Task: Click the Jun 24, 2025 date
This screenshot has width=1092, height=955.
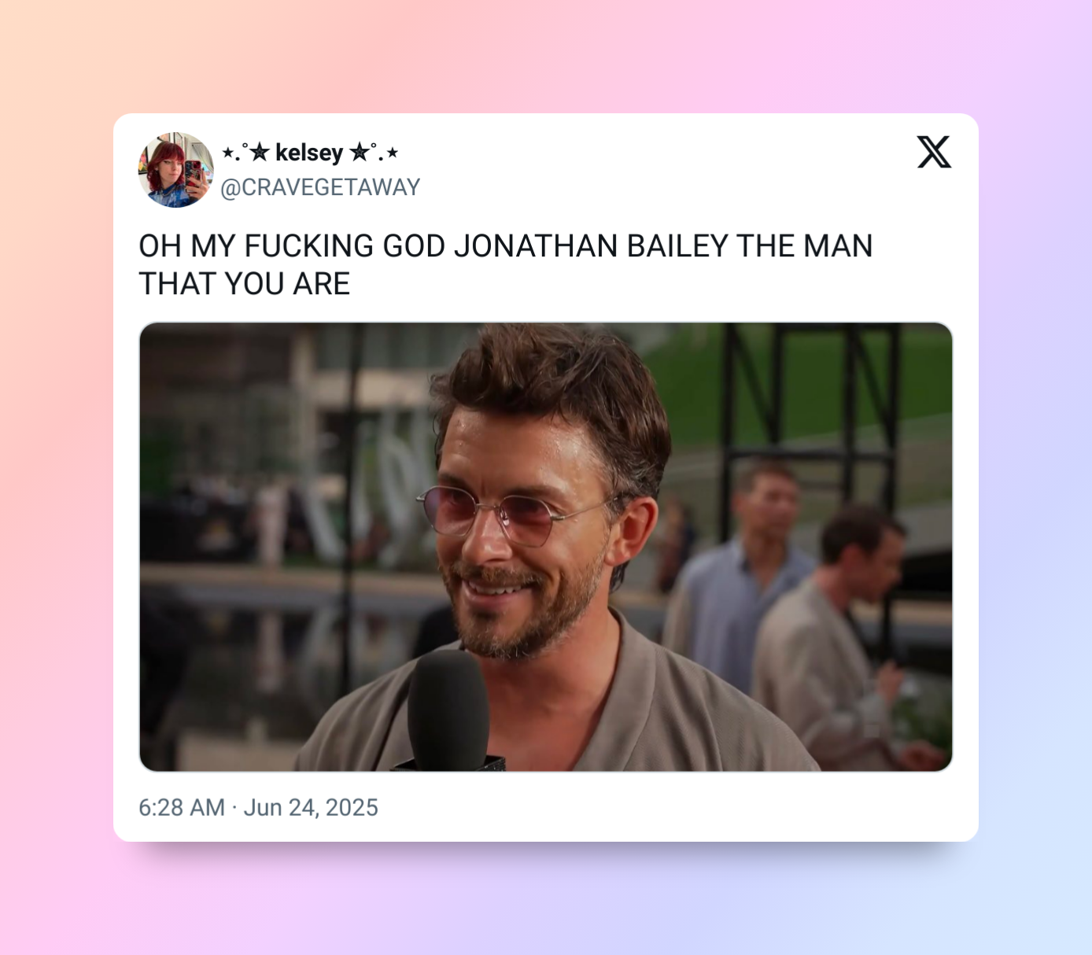Action: [x=311, y=808]
